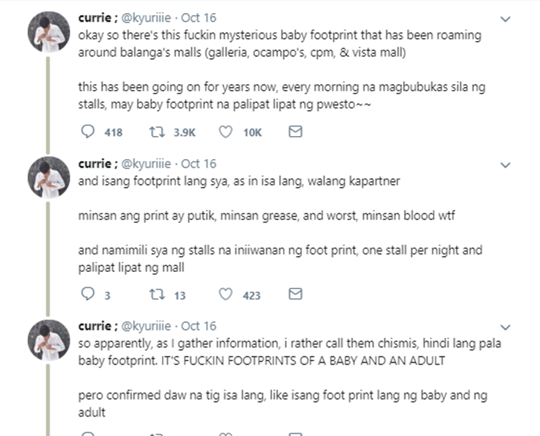Like the second tweet with 423 likes

coord(225,294)
